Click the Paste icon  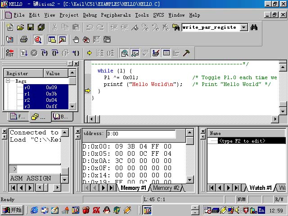click(76, 27)
